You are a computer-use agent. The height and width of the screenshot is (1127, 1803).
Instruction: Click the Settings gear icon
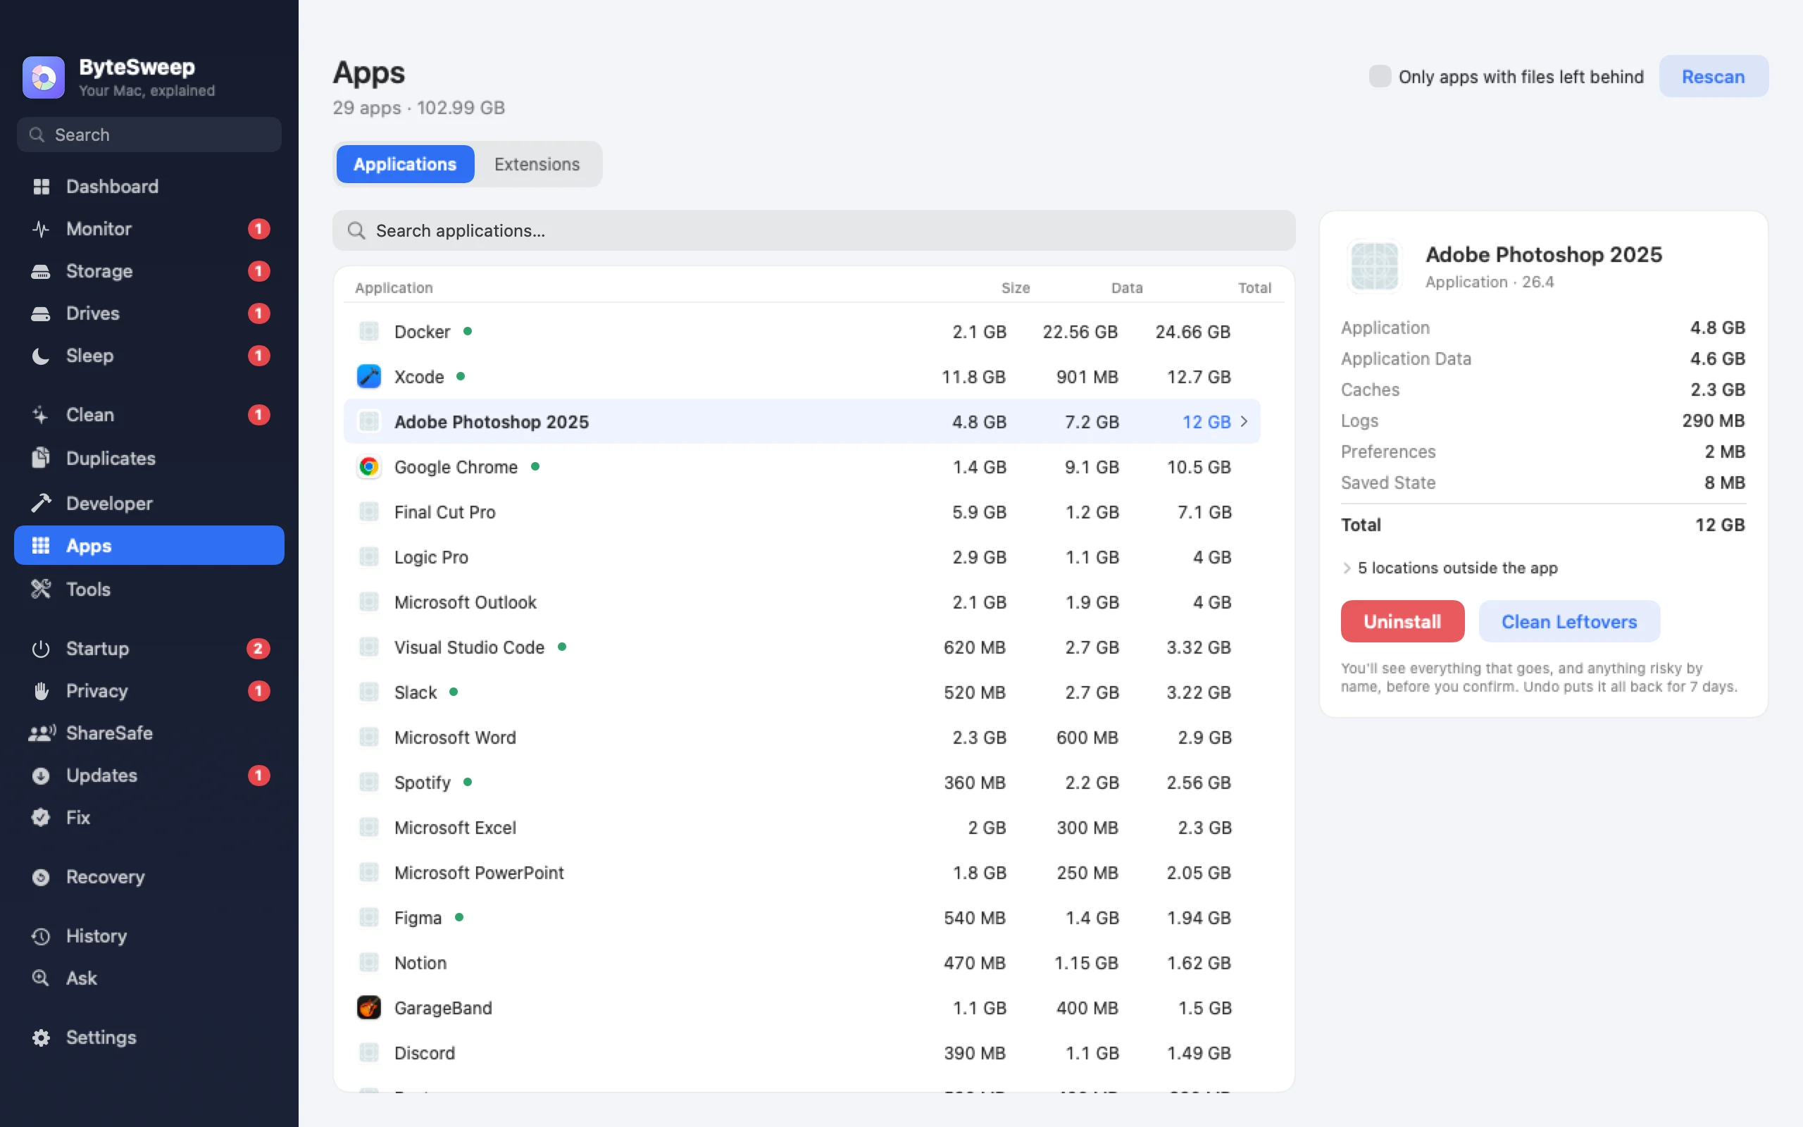click(41, 1038)
